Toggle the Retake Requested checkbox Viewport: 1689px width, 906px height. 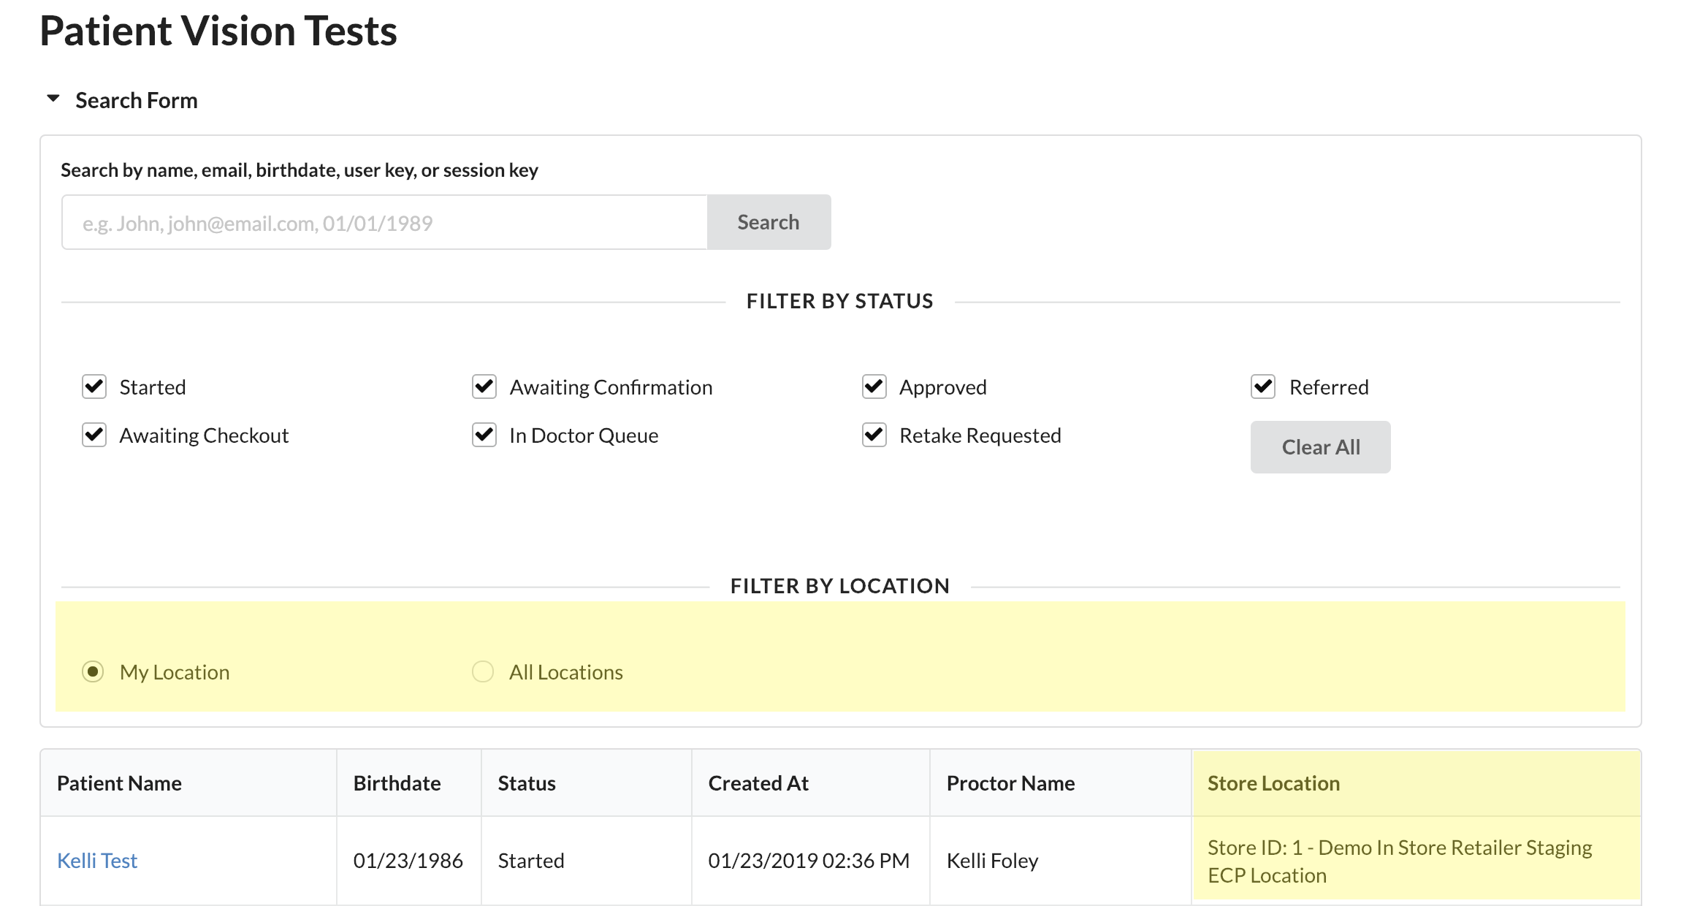point(874,435)
